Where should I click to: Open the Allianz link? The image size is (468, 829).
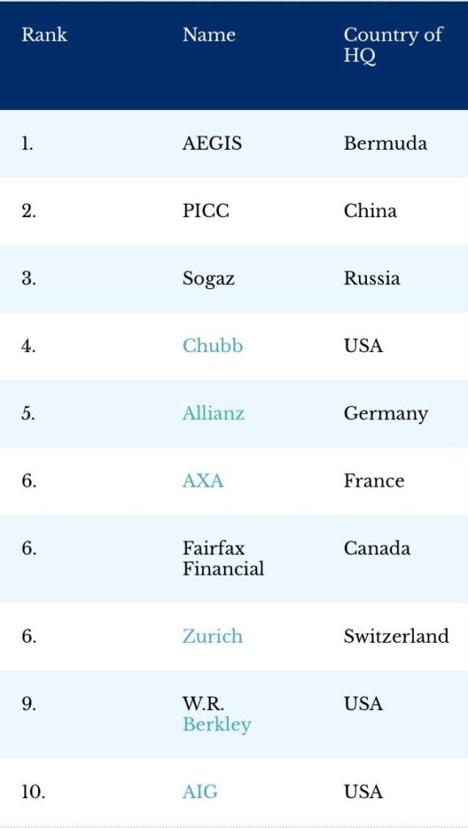coord(213,413)
